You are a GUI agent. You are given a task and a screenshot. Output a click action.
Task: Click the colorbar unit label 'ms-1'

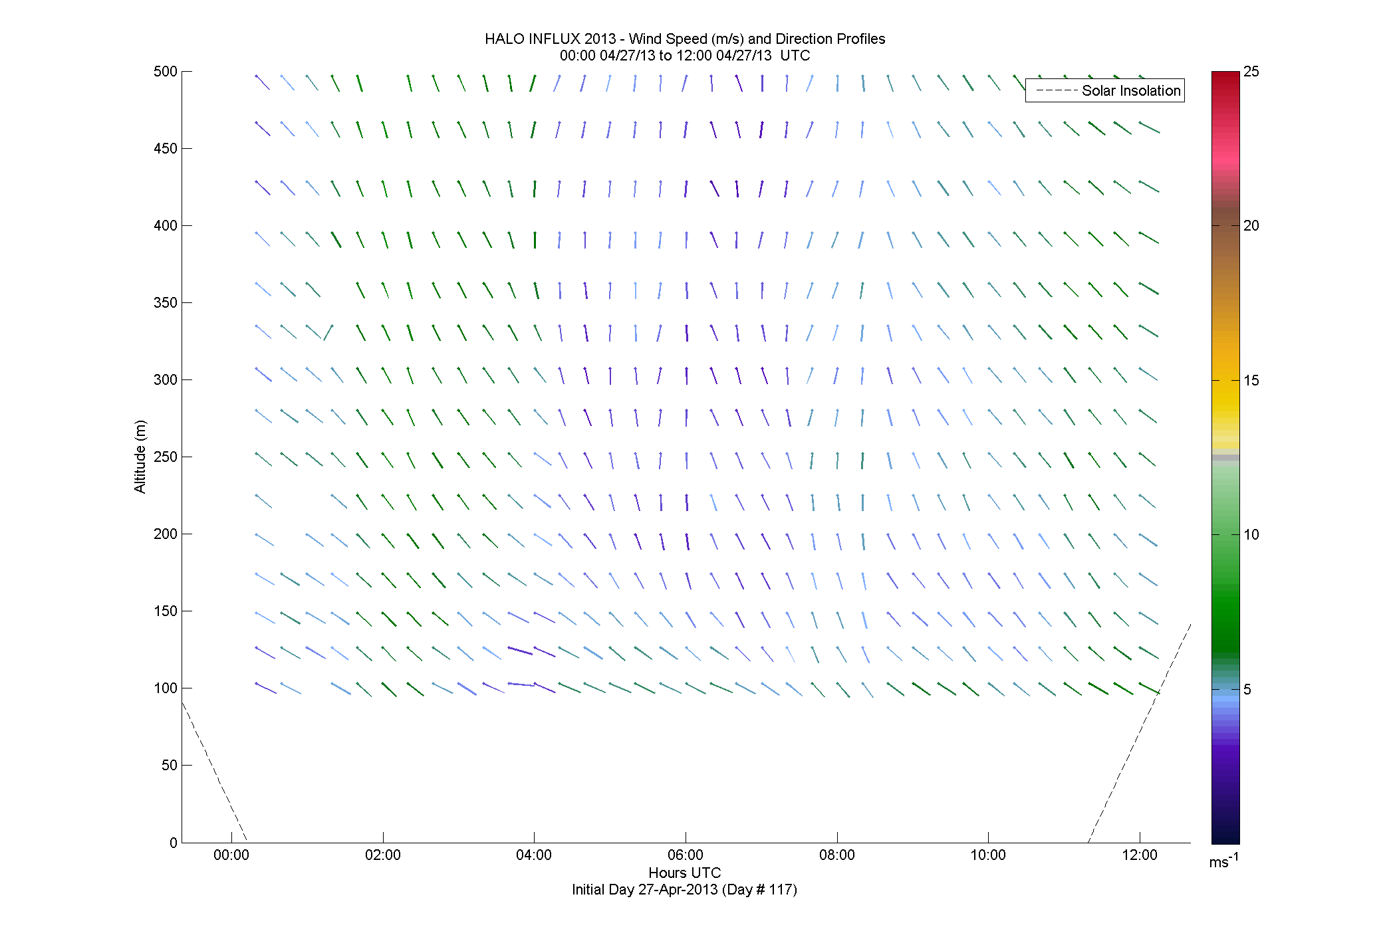point(1223,861)
